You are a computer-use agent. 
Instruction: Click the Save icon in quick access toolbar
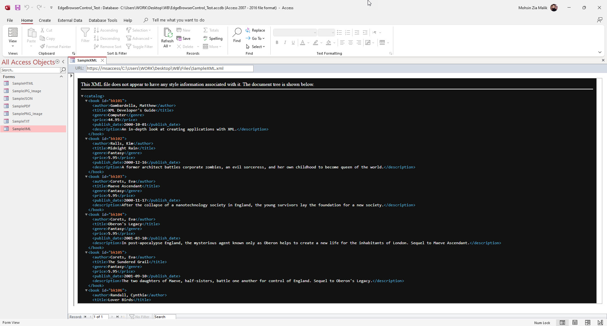pyautogui.click(x=18, y=8)
